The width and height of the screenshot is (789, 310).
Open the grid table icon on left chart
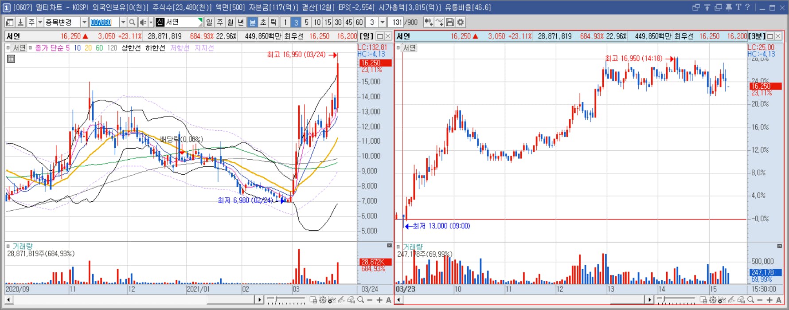(x=11, y=59)
